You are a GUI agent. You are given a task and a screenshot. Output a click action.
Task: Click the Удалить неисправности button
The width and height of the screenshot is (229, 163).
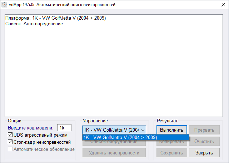(x=114, y=153)
